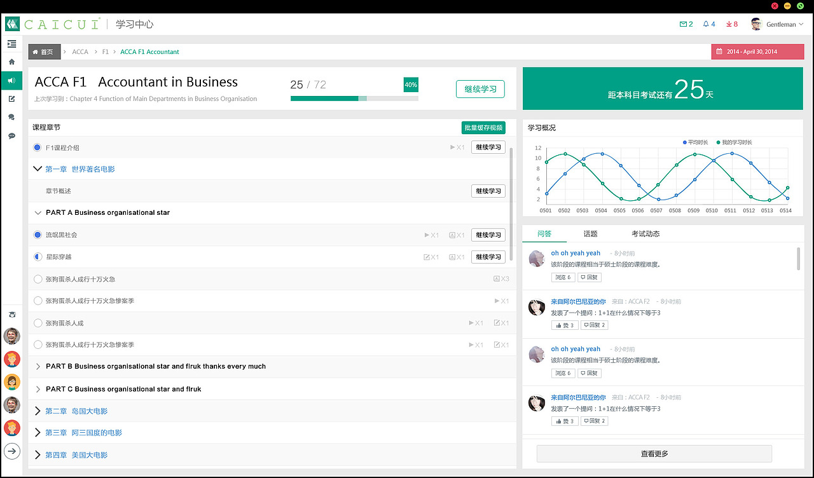Click 继续学习 button in 流氓黑社会 row

(x=488, y=235)
